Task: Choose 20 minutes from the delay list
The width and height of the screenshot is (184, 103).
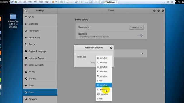Action: click(x=103, y=62)
